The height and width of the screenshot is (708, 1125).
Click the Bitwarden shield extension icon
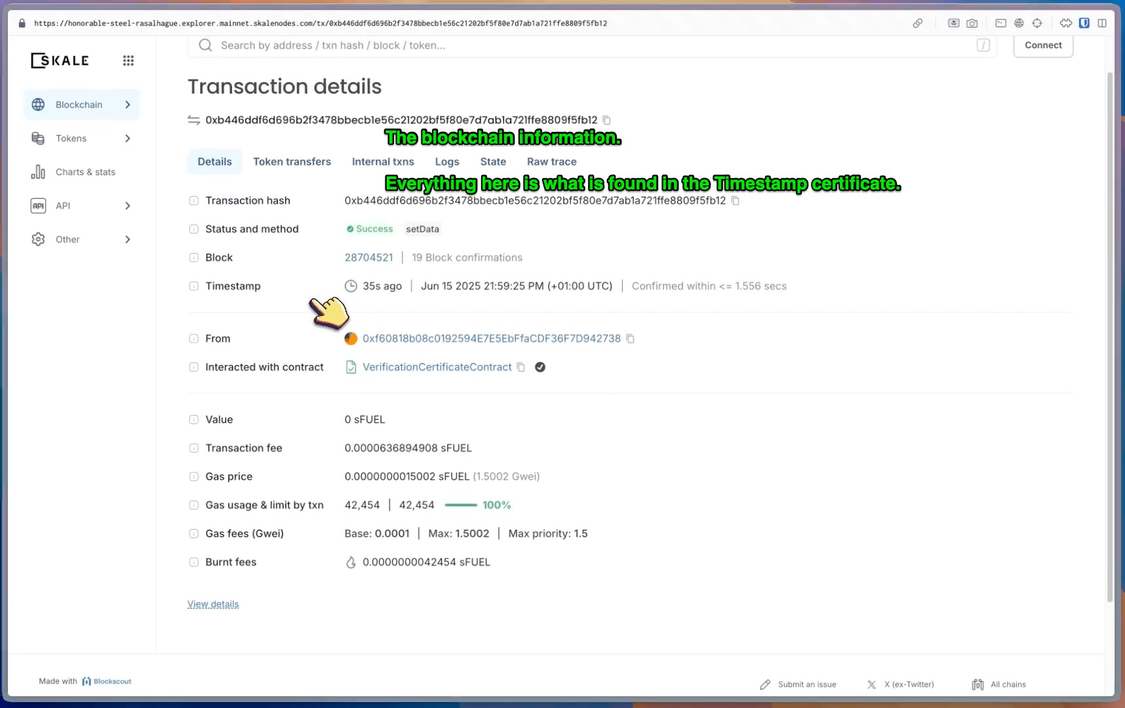1084,23
